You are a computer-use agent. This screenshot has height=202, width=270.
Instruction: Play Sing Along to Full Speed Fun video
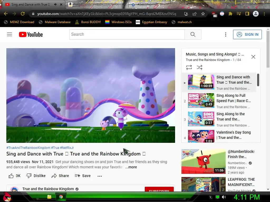pos(219,100)
